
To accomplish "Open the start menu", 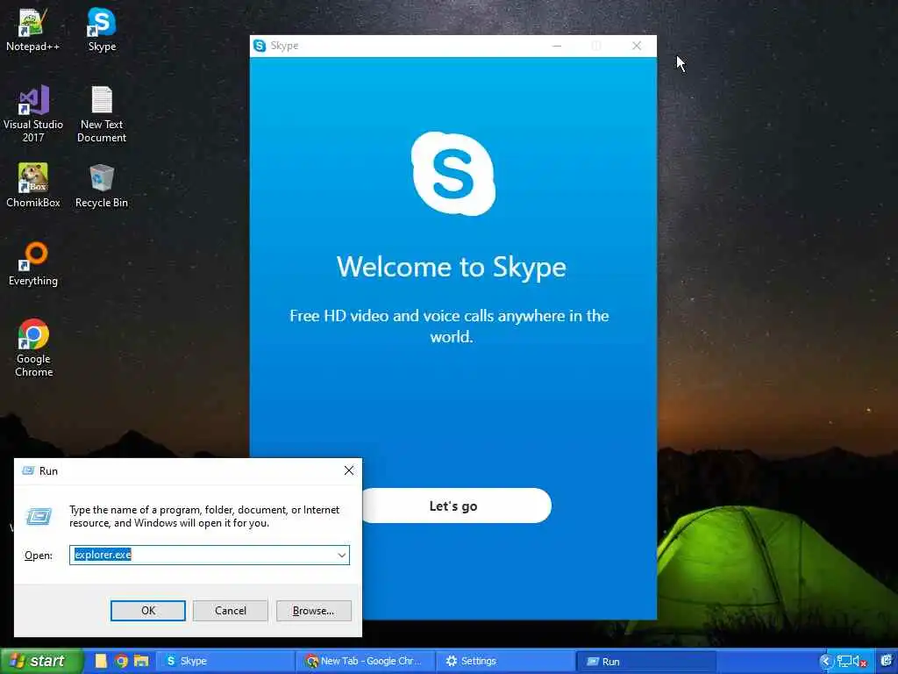I will pos(41,661).
